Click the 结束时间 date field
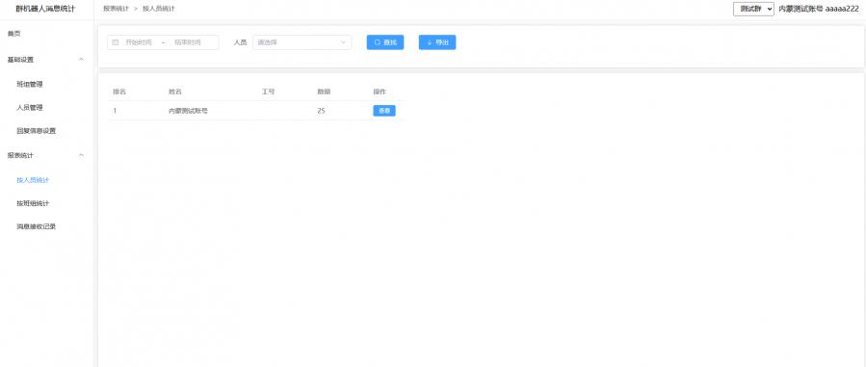866x367 pixels. [x=188, y=42]
